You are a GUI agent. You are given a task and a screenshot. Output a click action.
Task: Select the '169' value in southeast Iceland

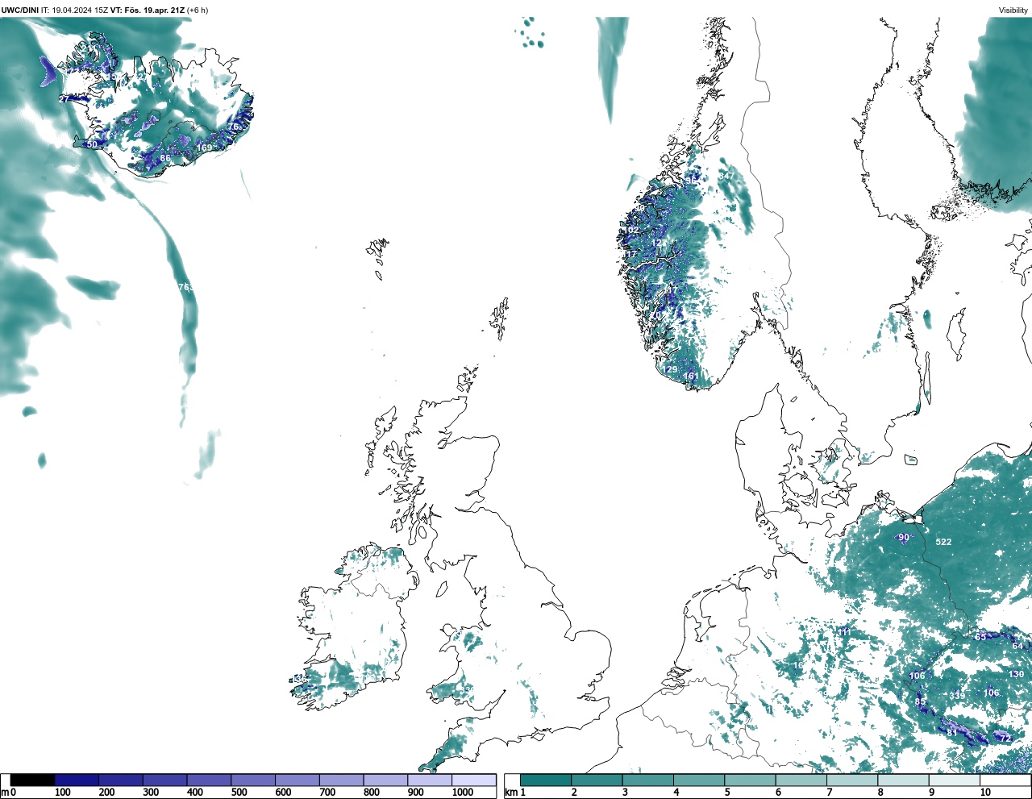(205, 148)
